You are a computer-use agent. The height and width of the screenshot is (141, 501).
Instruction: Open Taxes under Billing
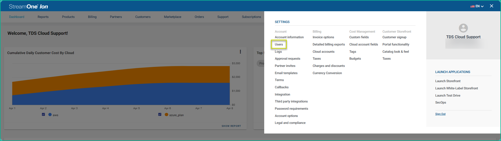click(x=317, y=59)
